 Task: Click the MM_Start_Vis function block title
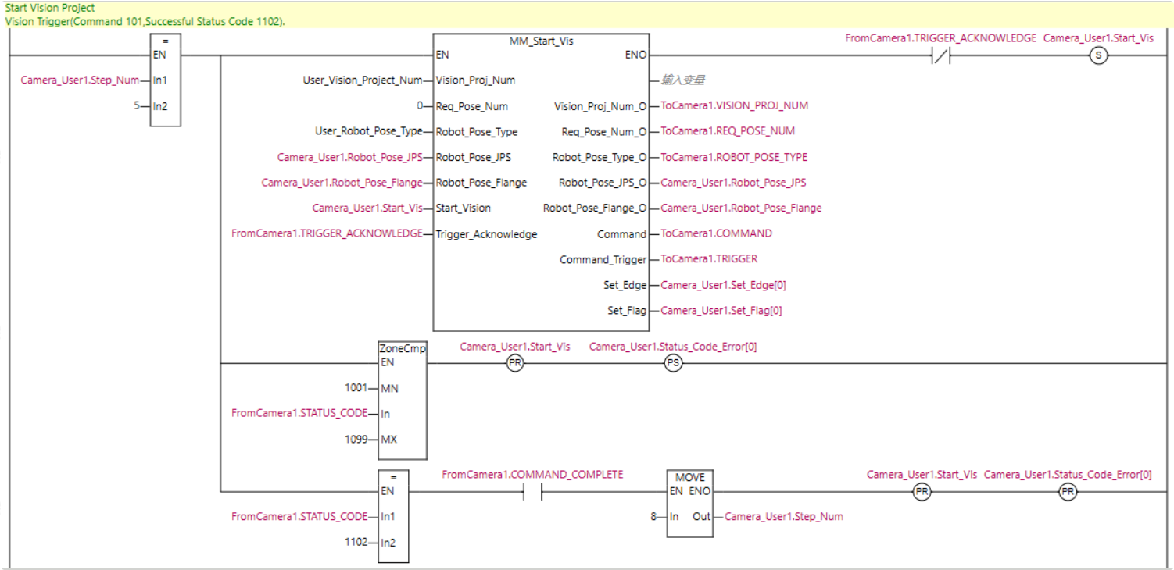coord(541,41)
